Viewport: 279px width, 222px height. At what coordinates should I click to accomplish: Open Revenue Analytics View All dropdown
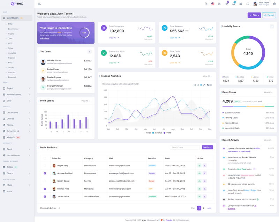(x=207, y=76)
